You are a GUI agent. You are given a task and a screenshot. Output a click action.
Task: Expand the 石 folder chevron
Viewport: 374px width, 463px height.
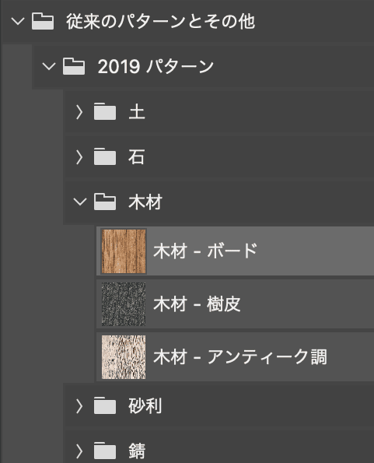79,157
